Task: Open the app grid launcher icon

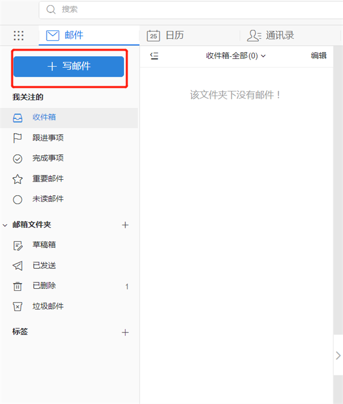Action: (x=18, y=36)
